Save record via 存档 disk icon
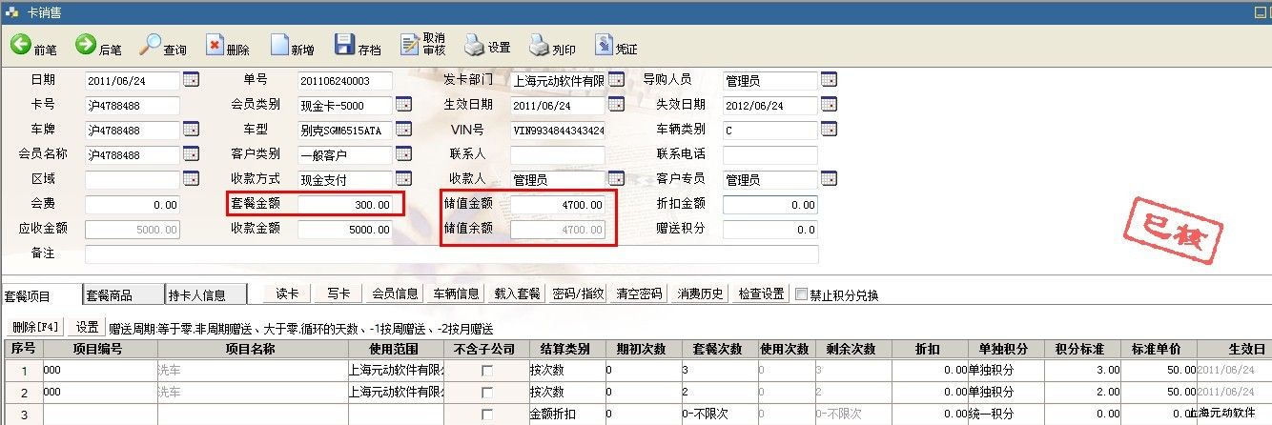The width and height of the screenshot is (1272, 425). click(x=344, y=45)
